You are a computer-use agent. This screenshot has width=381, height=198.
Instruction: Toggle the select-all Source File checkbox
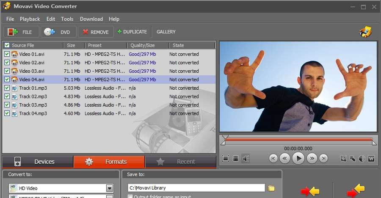click(7, 45)
